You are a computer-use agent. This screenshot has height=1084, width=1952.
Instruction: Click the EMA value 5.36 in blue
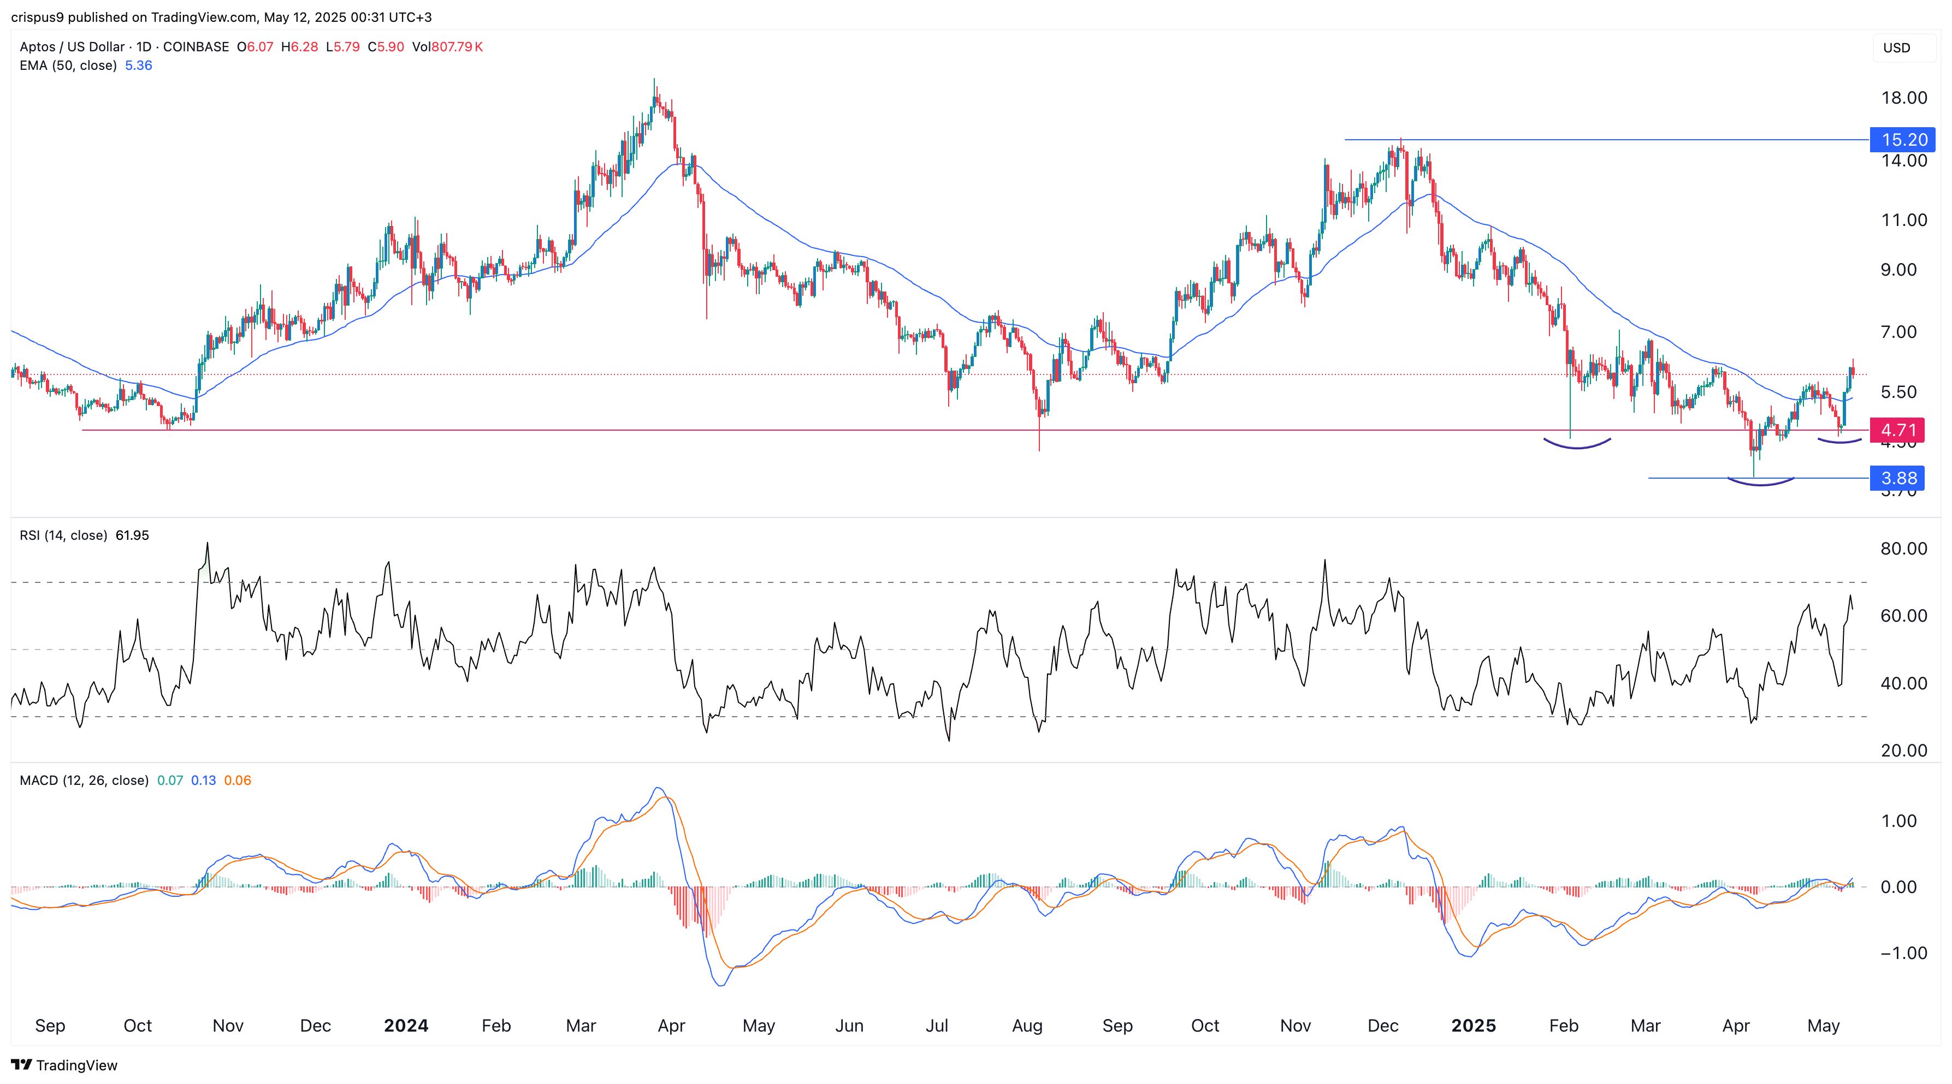click(139, 65)
